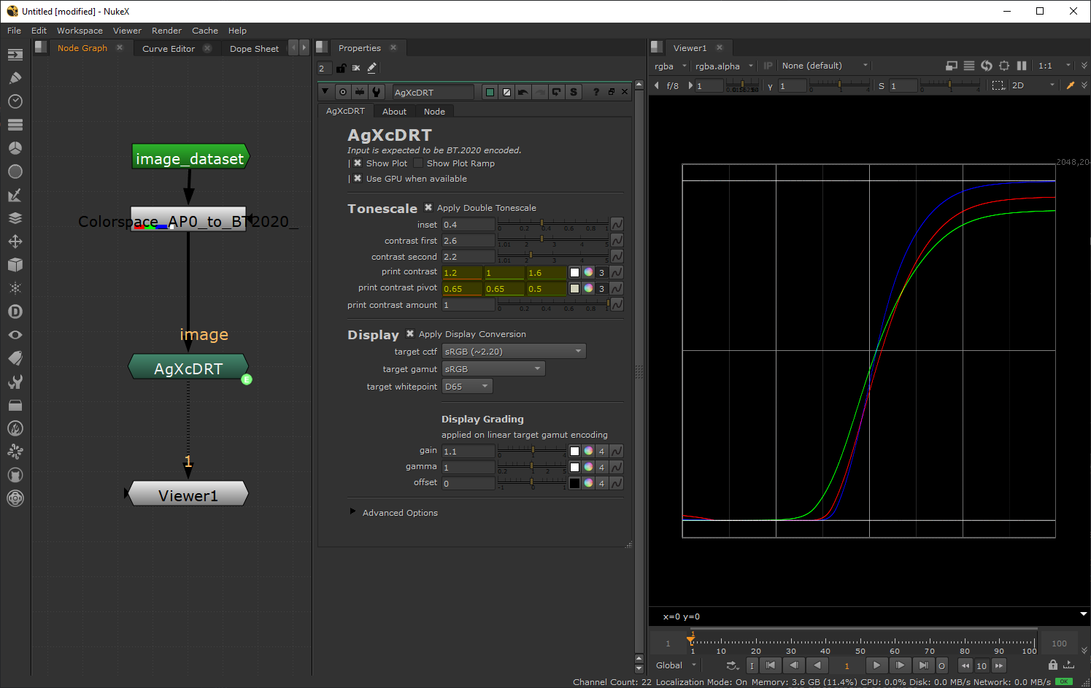Image resolution: width=1091 pixels, height=688 pixels.
Task: Click the undo arrow in AgXcDRT panel
Action: pyautogui.click(x=523, y=92)
